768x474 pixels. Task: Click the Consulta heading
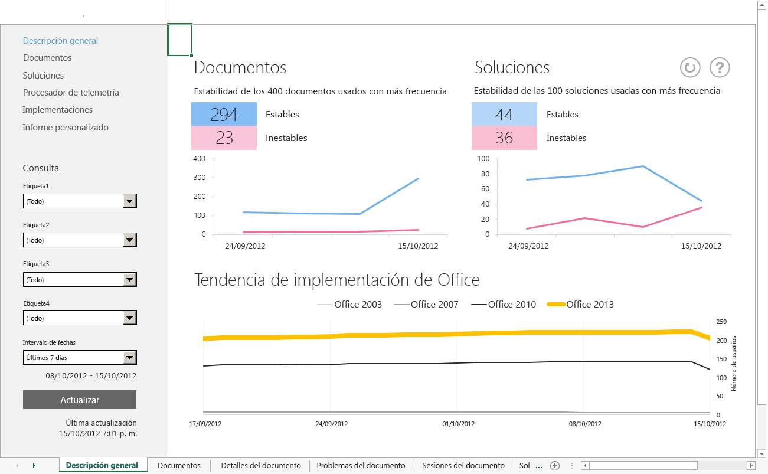pyautogui.click(x=41, y=168)
